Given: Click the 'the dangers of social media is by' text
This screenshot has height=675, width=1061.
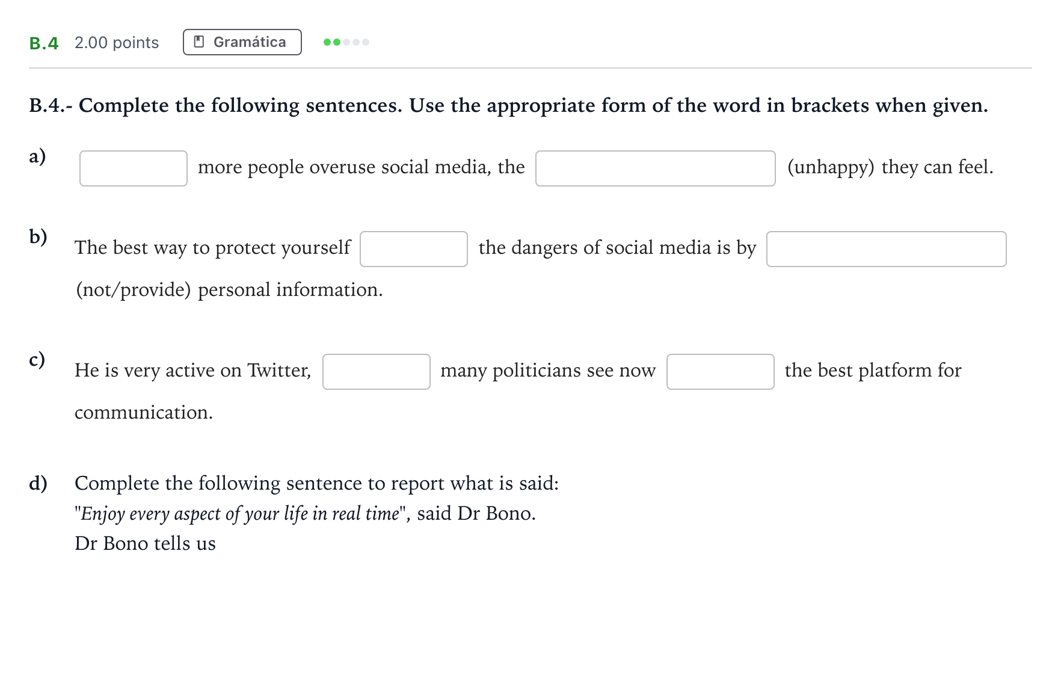Looking at the screenshot, I should point(617,248).
